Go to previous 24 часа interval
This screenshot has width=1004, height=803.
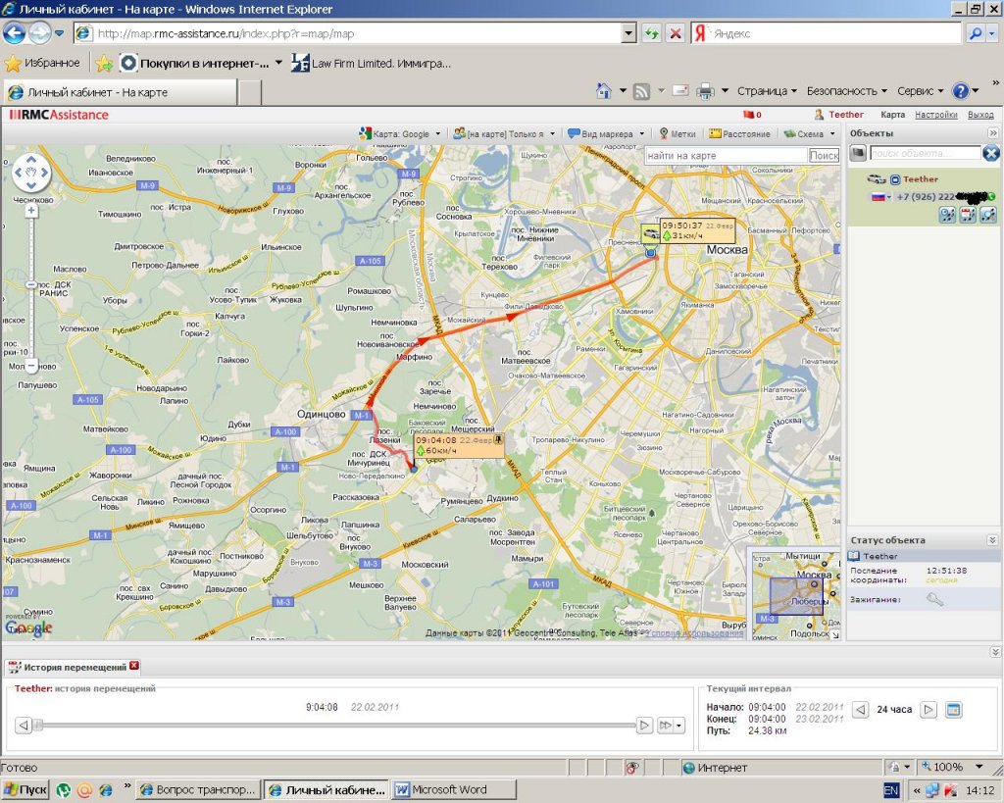[861, 710]
